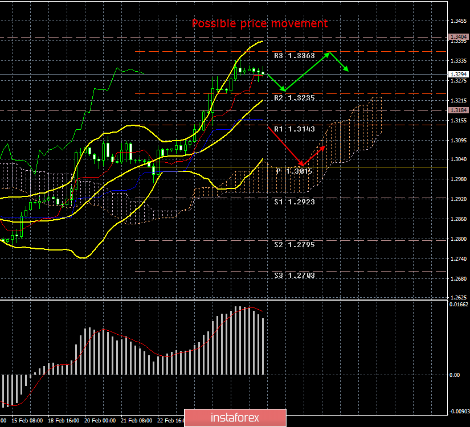Click the 1.2680 price axis value
Screen dimensions: 470x427
point(459,279)
